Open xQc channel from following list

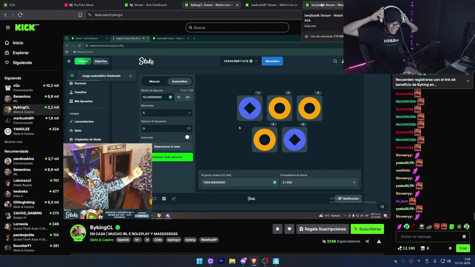coord(32,88)
